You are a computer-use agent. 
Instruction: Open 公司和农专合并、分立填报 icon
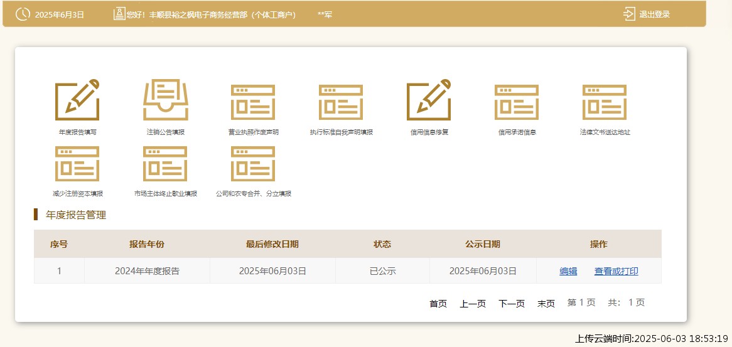253,164
